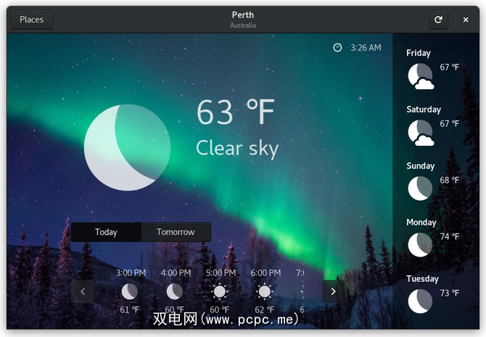Select Tuesday's moon forecast icon
The image size is (486, 337).
tap(420, 301)
